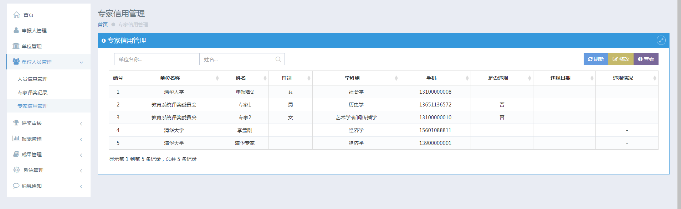Focus the 单位名称 search field
This screenshot has height=209, width=681.
(157, 59)
